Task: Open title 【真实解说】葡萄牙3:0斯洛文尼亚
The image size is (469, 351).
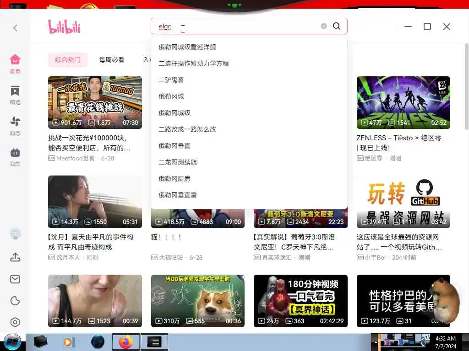Action: tap(294, 242)
